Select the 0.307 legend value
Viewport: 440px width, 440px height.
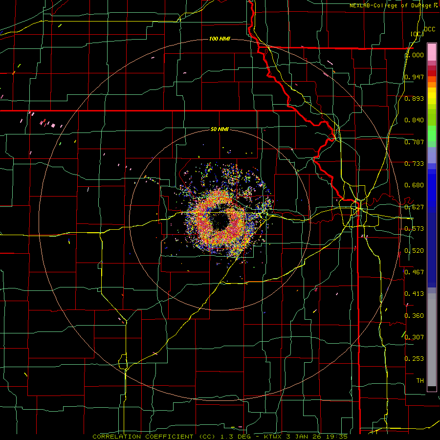tap(414, 337)
